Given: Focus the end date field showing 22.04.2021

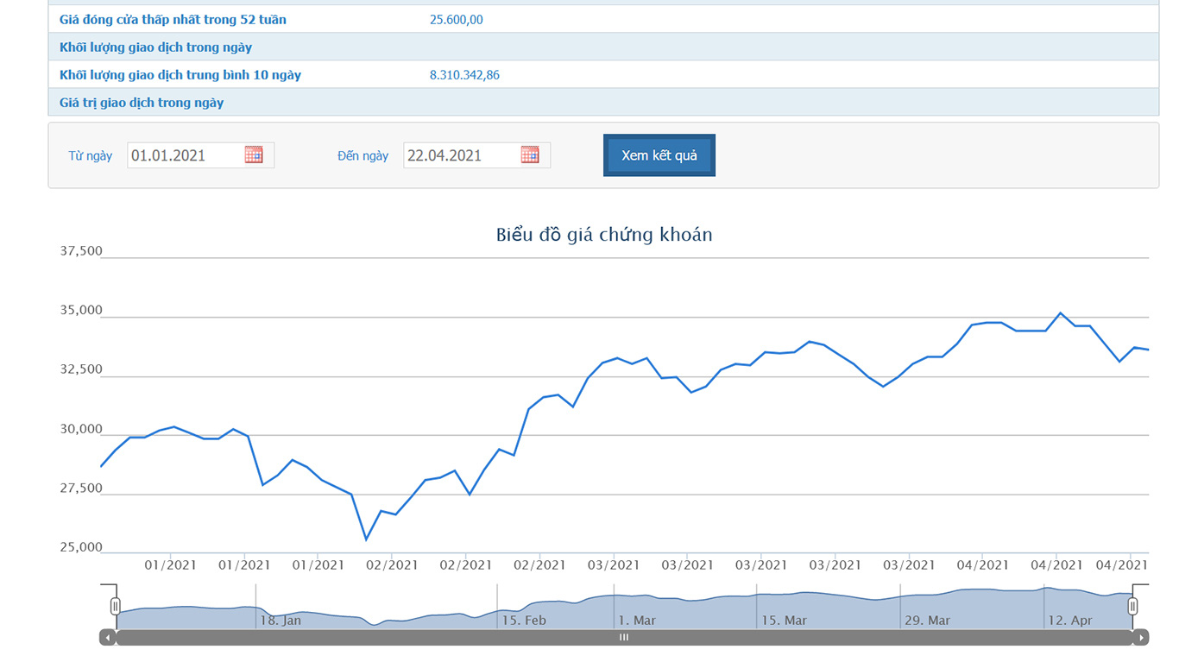Looking at the screenshot, I should pyautogui.click(x=461, y=155).
